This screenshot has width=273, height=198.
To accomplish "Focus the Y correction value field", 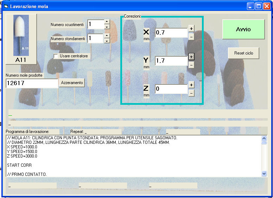I will click(171, 61).
